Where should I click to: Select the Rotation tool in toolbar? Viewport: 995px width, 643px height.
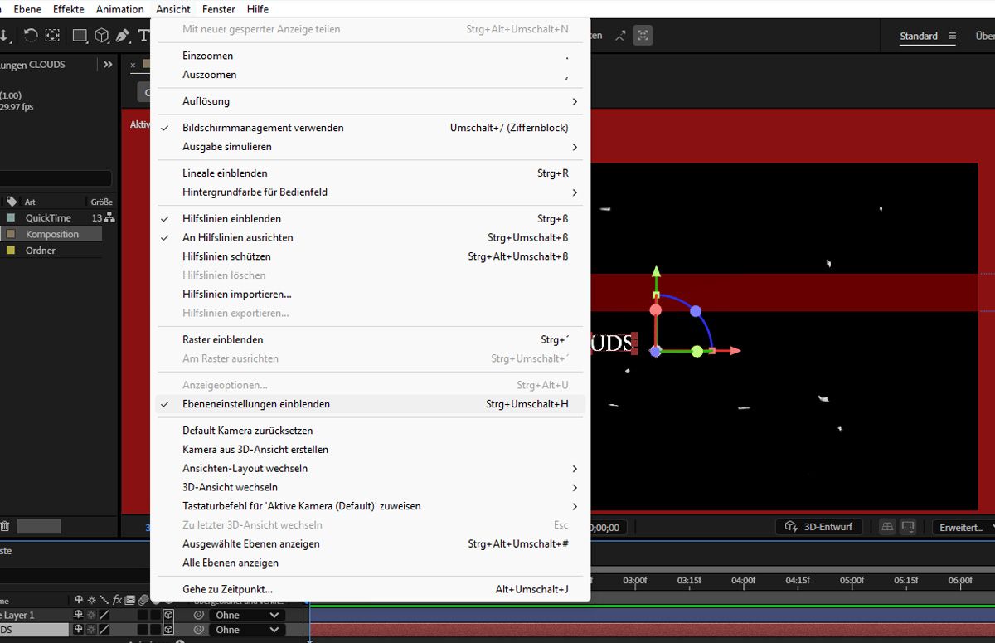tap(31, 36)
